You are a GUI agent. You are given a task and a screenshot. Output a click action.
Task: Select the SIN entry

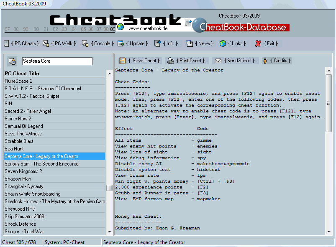(x=55, y=104)
